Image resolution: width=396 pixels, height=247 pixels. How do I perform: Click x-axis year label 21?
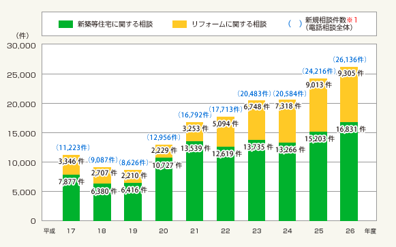194,231
